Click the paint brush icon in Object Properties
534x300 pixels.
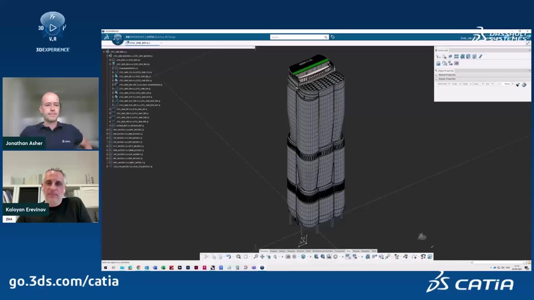tap(518, 84)
